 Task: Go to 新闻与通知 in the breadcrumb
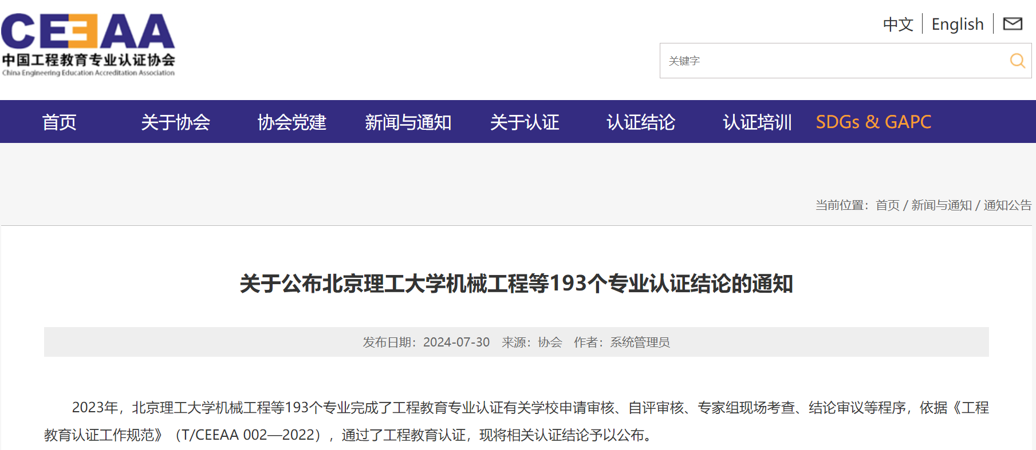coord(942,205)
